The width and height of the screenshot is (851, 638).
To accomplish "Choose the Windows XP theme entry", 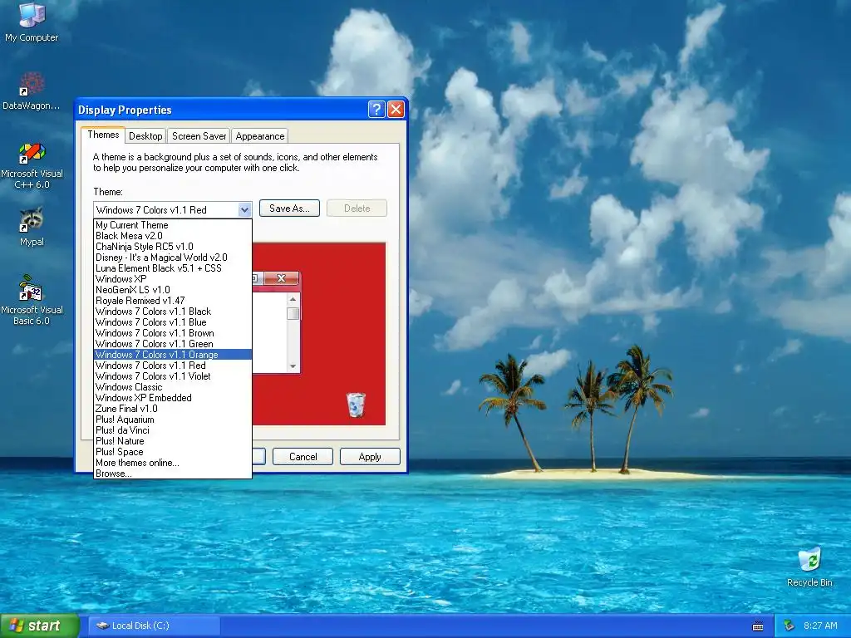I will (x=173, y=279).
